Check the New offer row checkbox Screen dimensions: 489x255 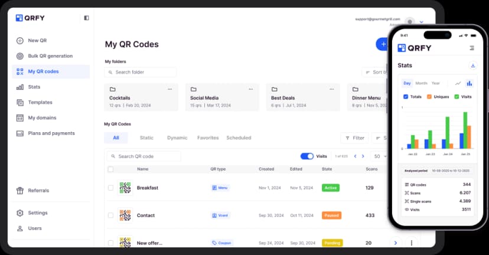tap(110, 243)
